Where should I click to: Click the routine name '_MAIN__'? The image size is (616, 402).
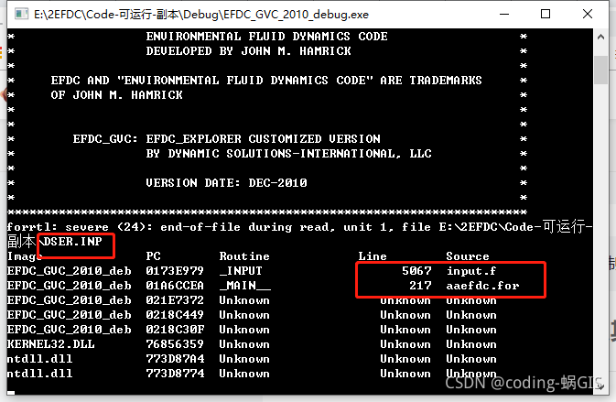pos(245,286)
